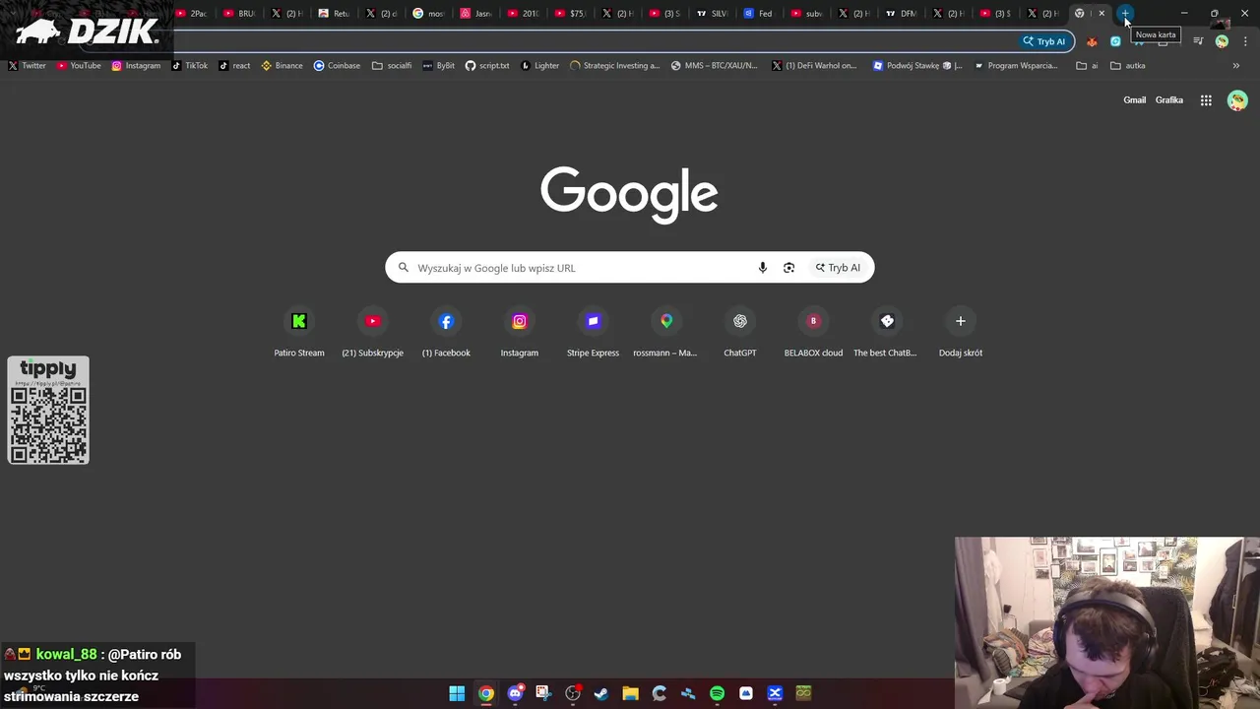Open OBS Studio from the taskbar
The height and width of the screenshot is (709, 1260).
(573, 693)
